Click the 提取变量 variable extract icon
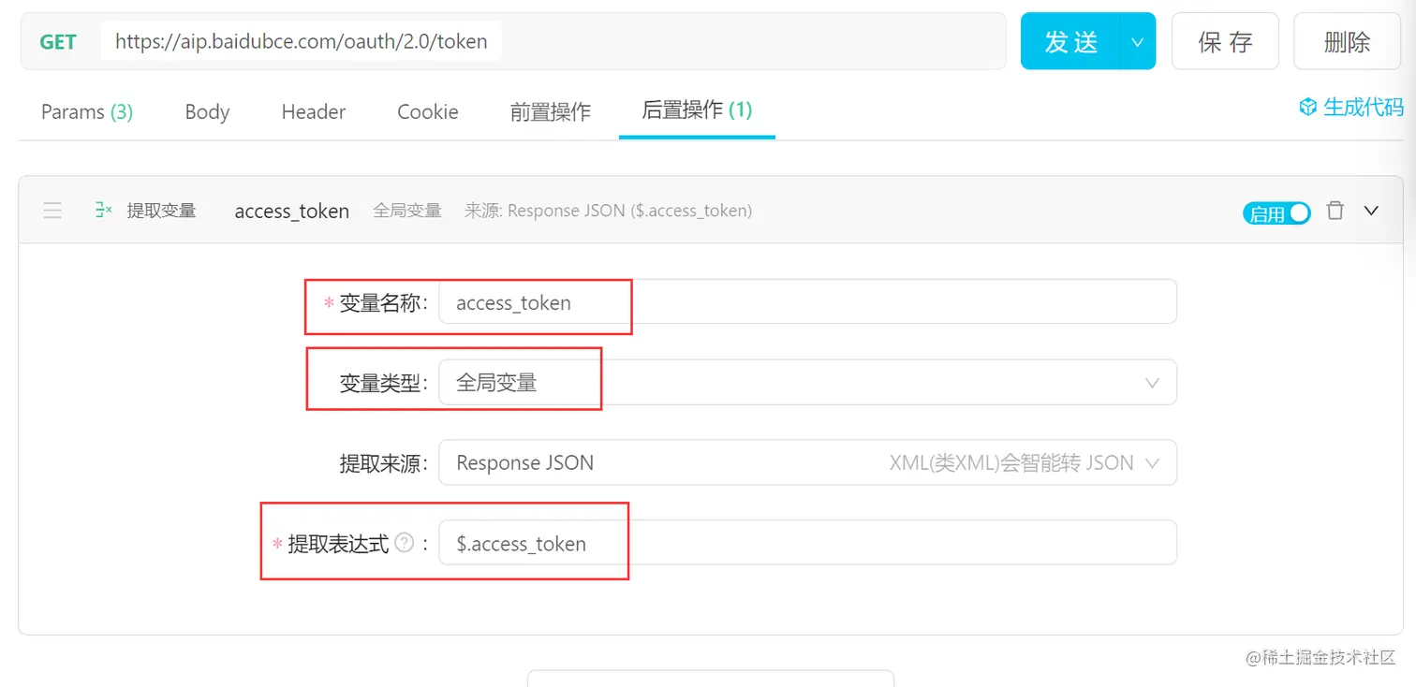 (103, 211)
